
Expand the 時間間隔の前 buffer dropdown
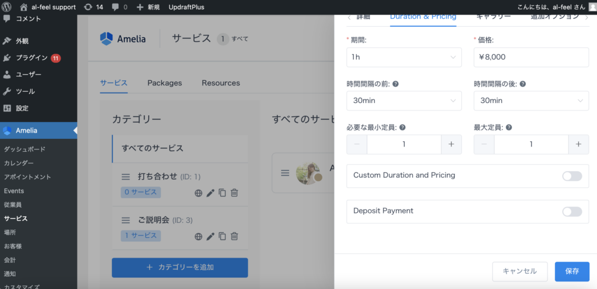point(403,101)
